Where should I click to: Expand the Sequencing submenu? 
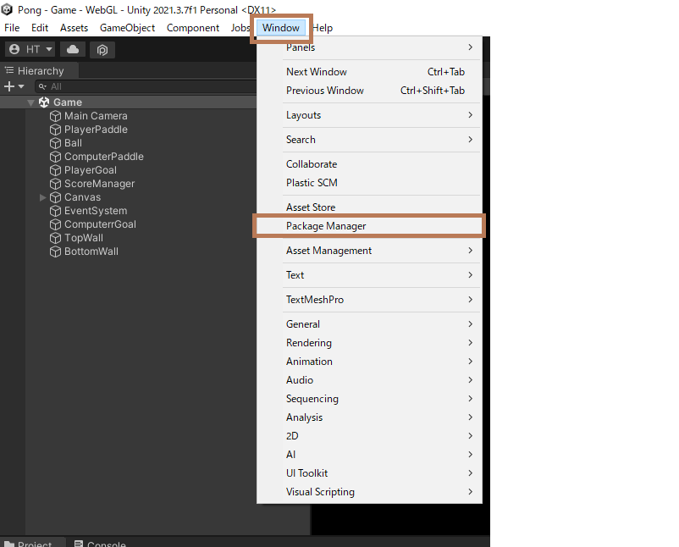coord(369,399)
